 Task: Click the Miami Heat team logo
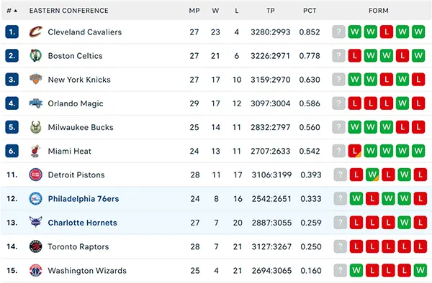click(x=36, y=151)
